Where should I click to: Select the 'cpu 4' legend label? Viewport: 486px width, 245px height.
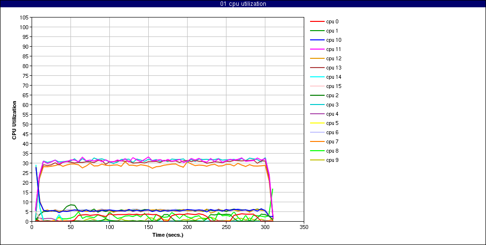click(332, 114)
